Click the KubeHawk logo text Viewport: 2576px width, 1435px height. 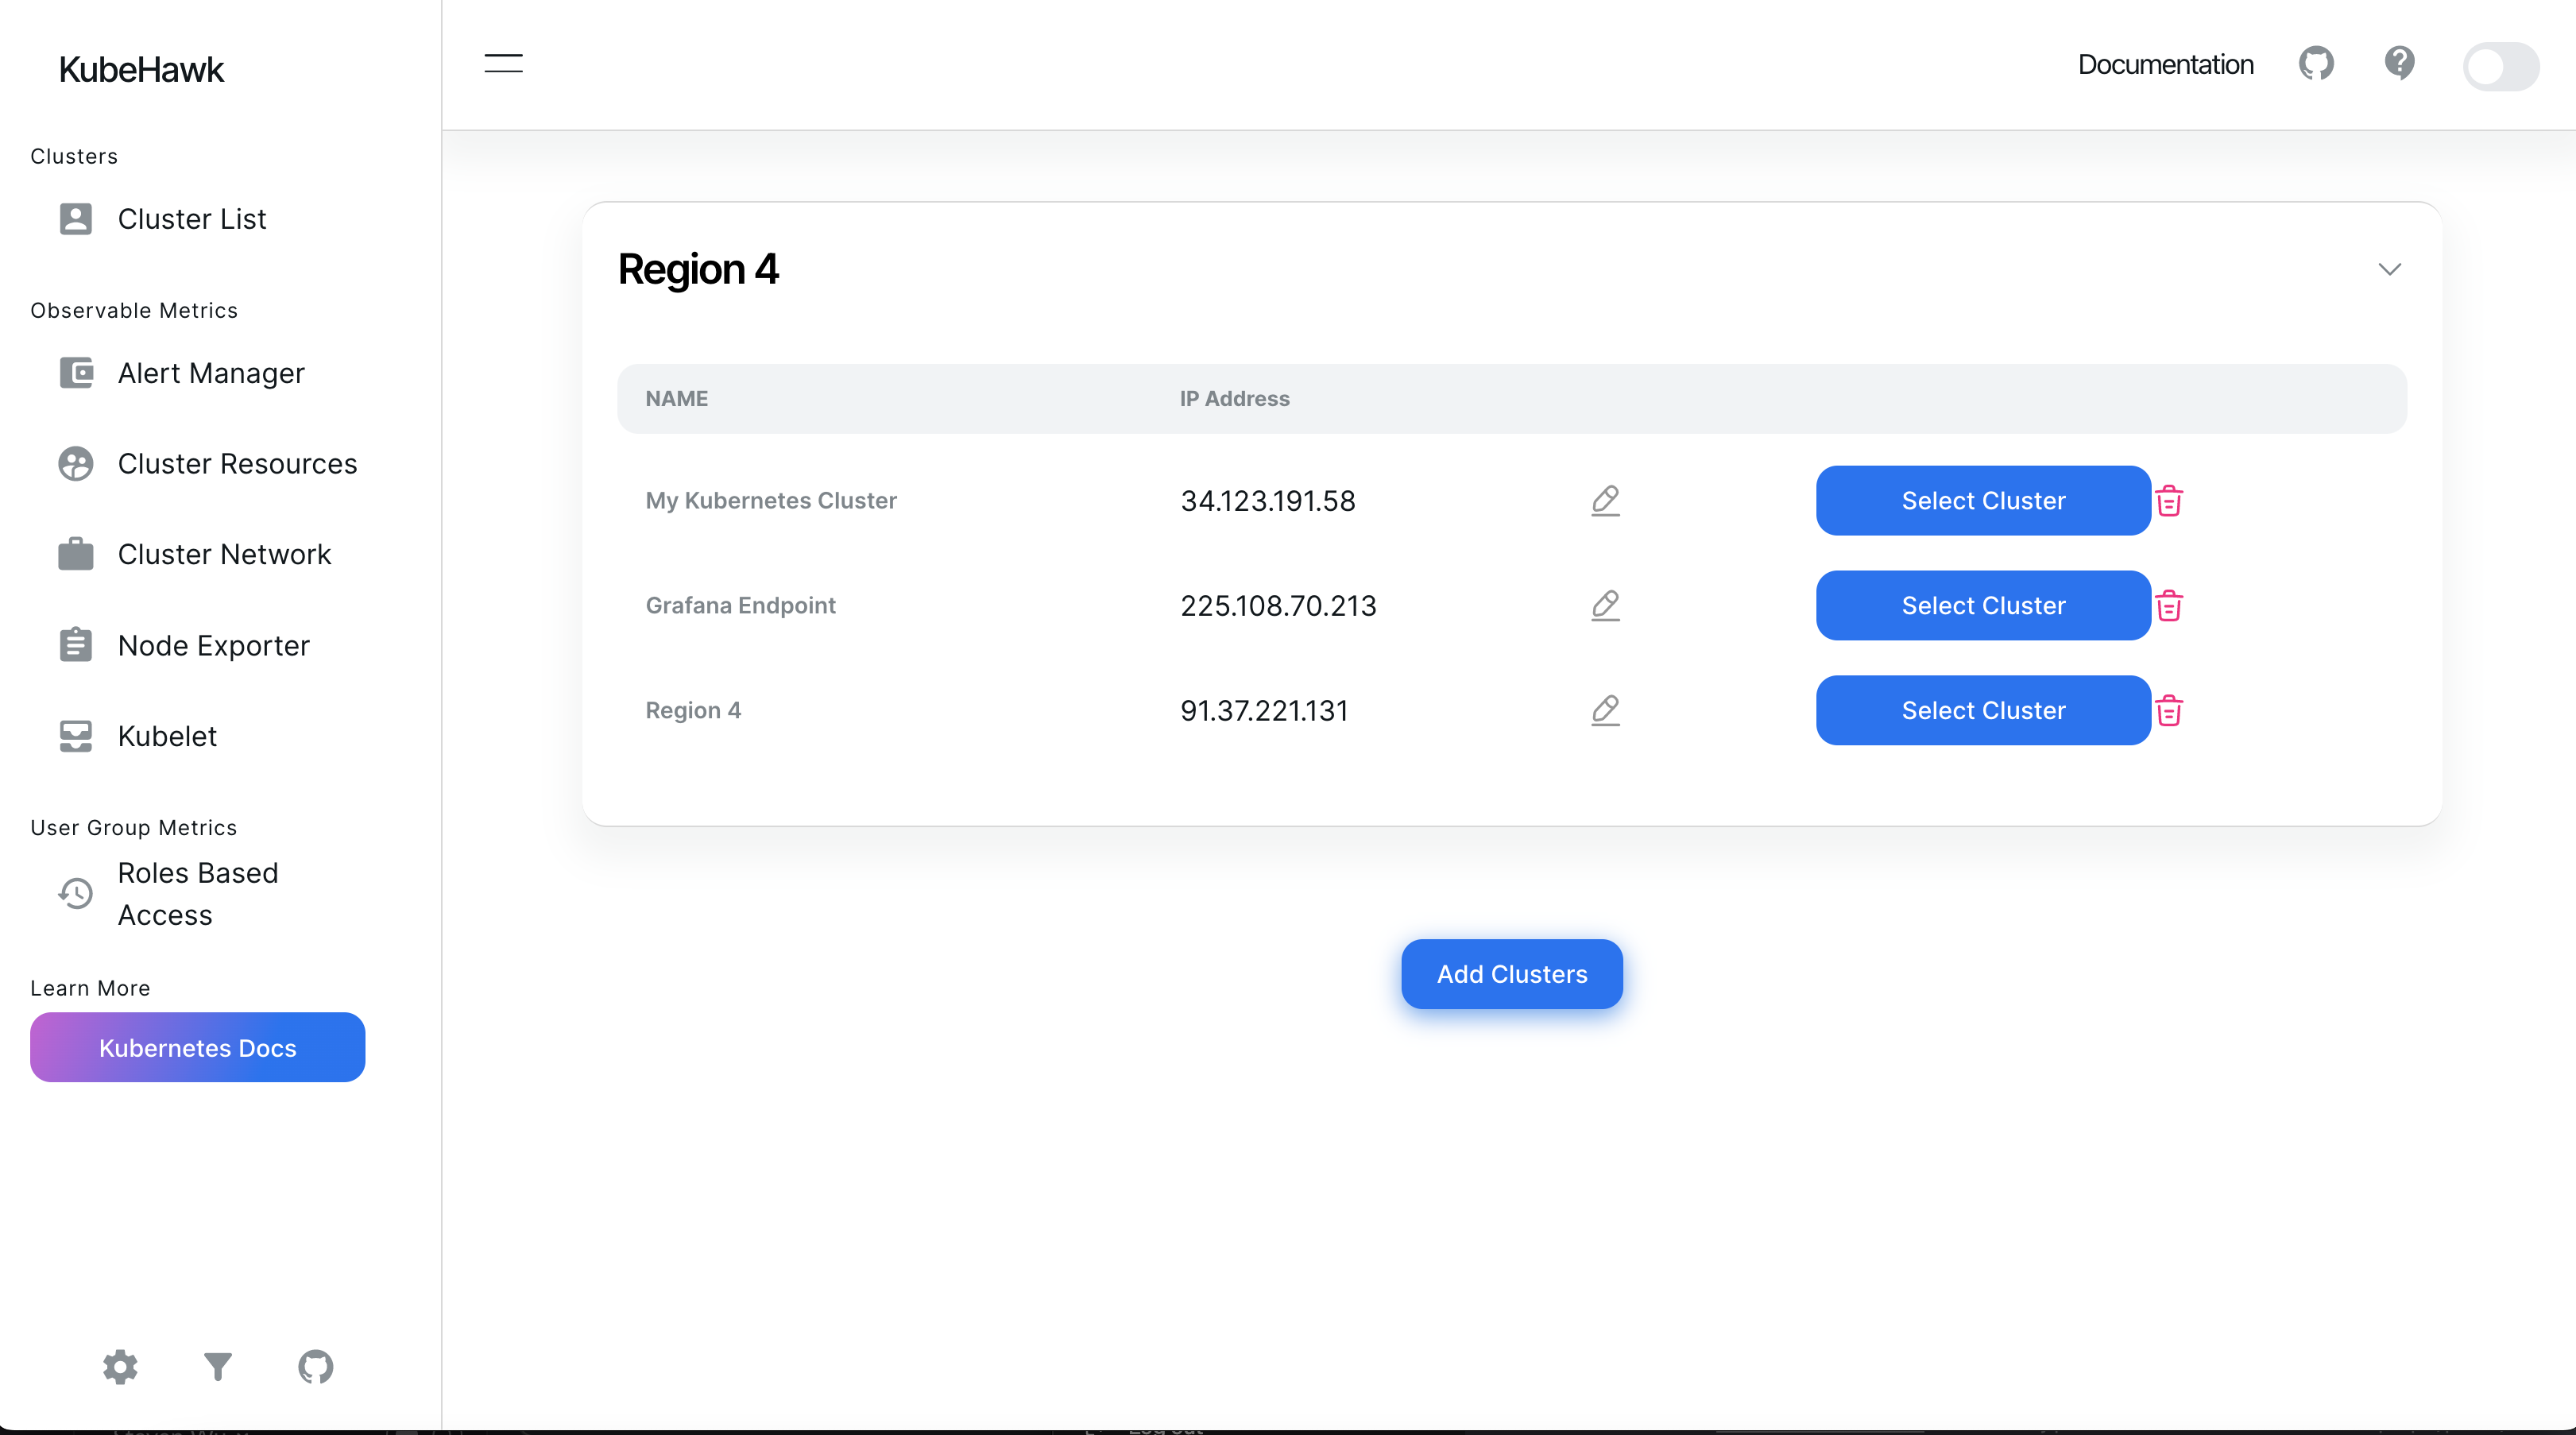pyautogui.click(x=141, y=69)
